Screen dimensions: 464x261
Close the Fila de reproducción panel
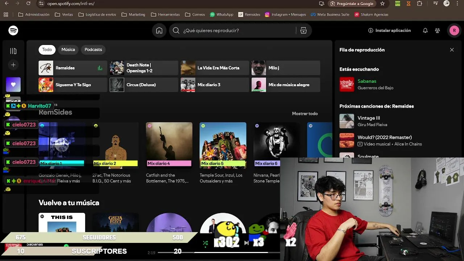452,50
